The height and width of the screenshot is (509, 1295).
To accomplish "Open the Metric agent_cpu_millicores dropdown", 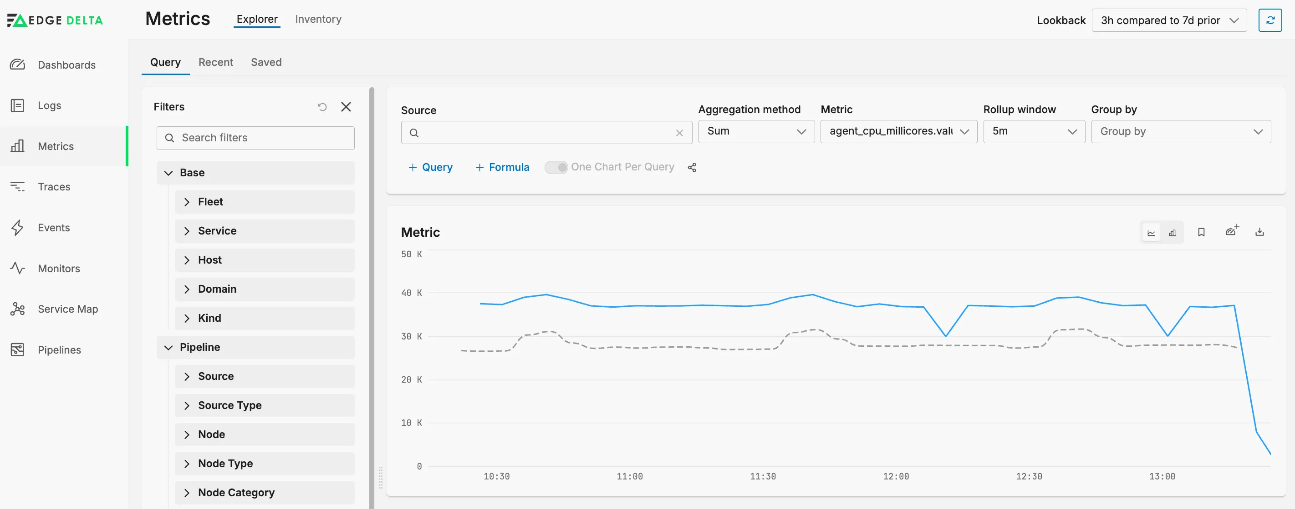I will coord(898,131).
